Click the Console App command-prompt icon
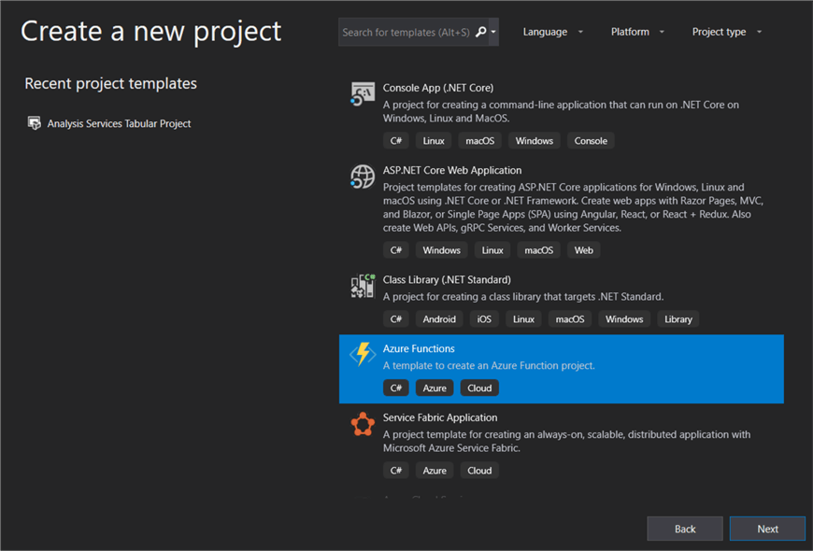 (363, 93)
